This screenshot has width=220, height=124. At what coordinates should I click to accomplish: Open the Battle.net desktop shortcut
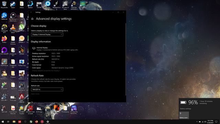[4, 16]
